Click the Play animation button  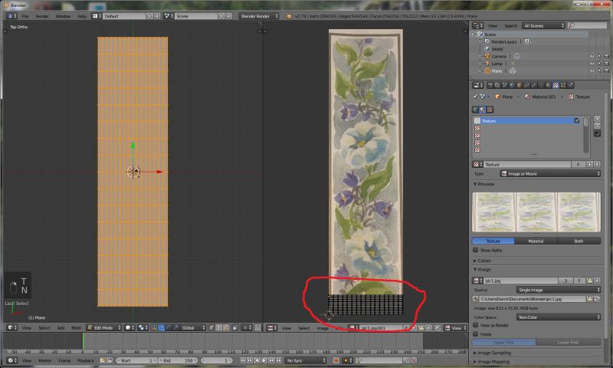point(264,360)
